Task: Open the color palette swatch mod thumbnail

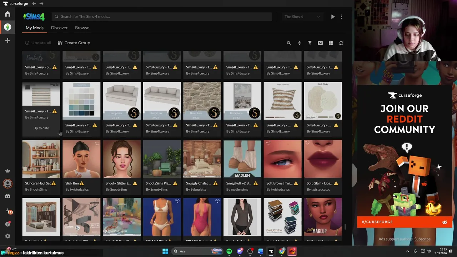Action: (x=81, y=101)
